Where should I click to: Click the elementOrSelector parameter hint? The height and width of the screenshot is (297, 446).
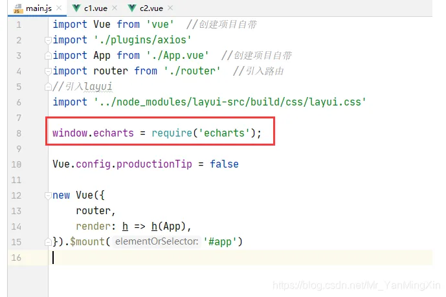(x=157, y=241)
